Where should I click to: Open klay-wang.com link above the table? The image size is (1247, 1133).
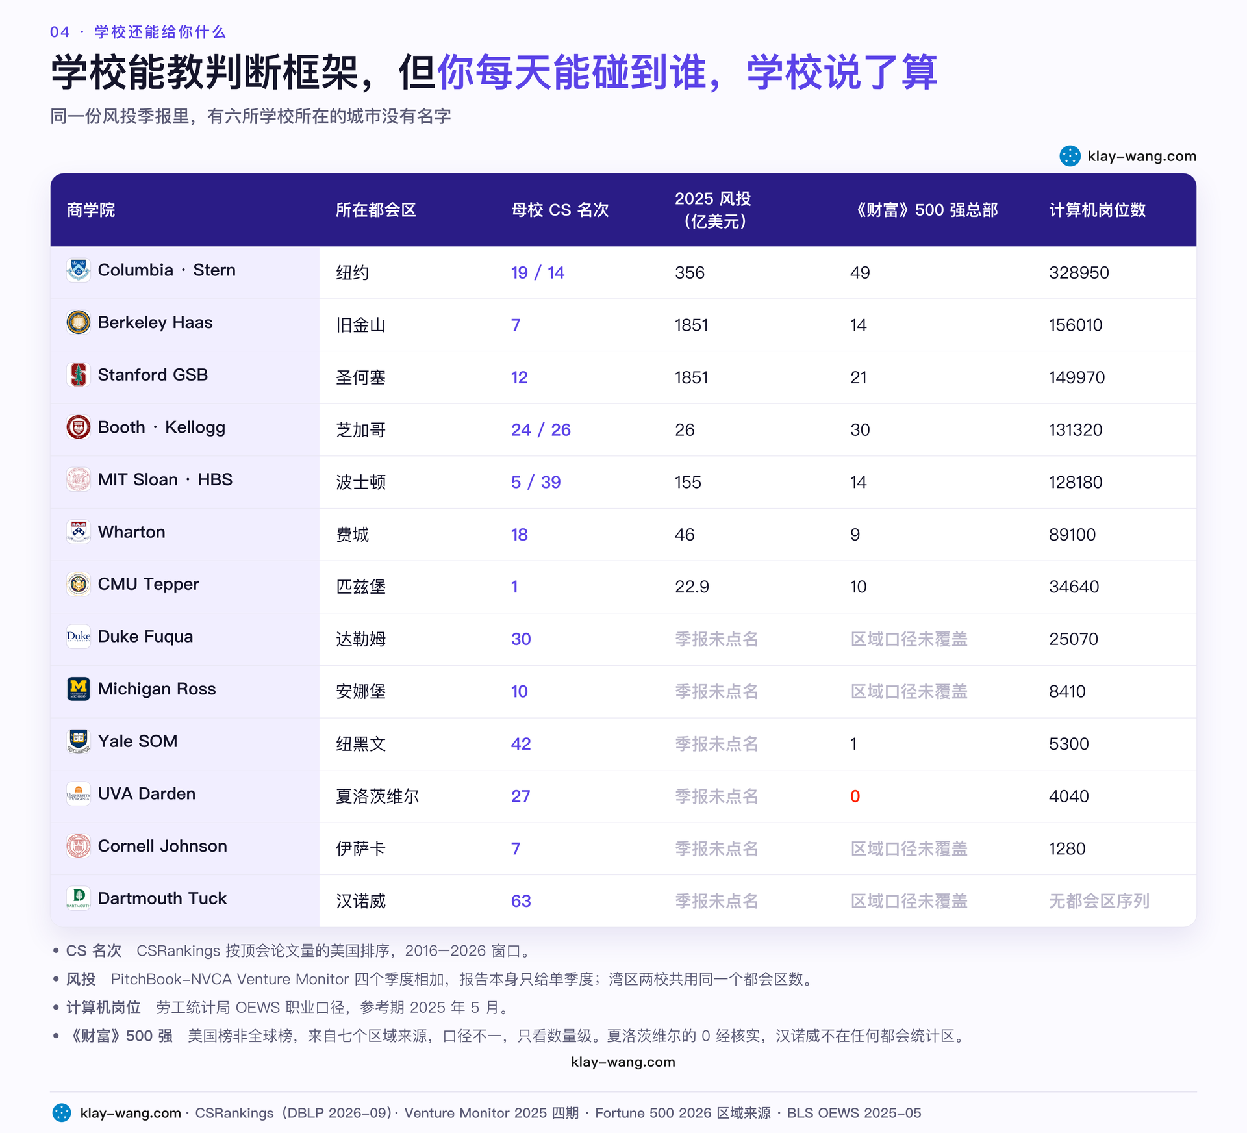pos(1142,156)
